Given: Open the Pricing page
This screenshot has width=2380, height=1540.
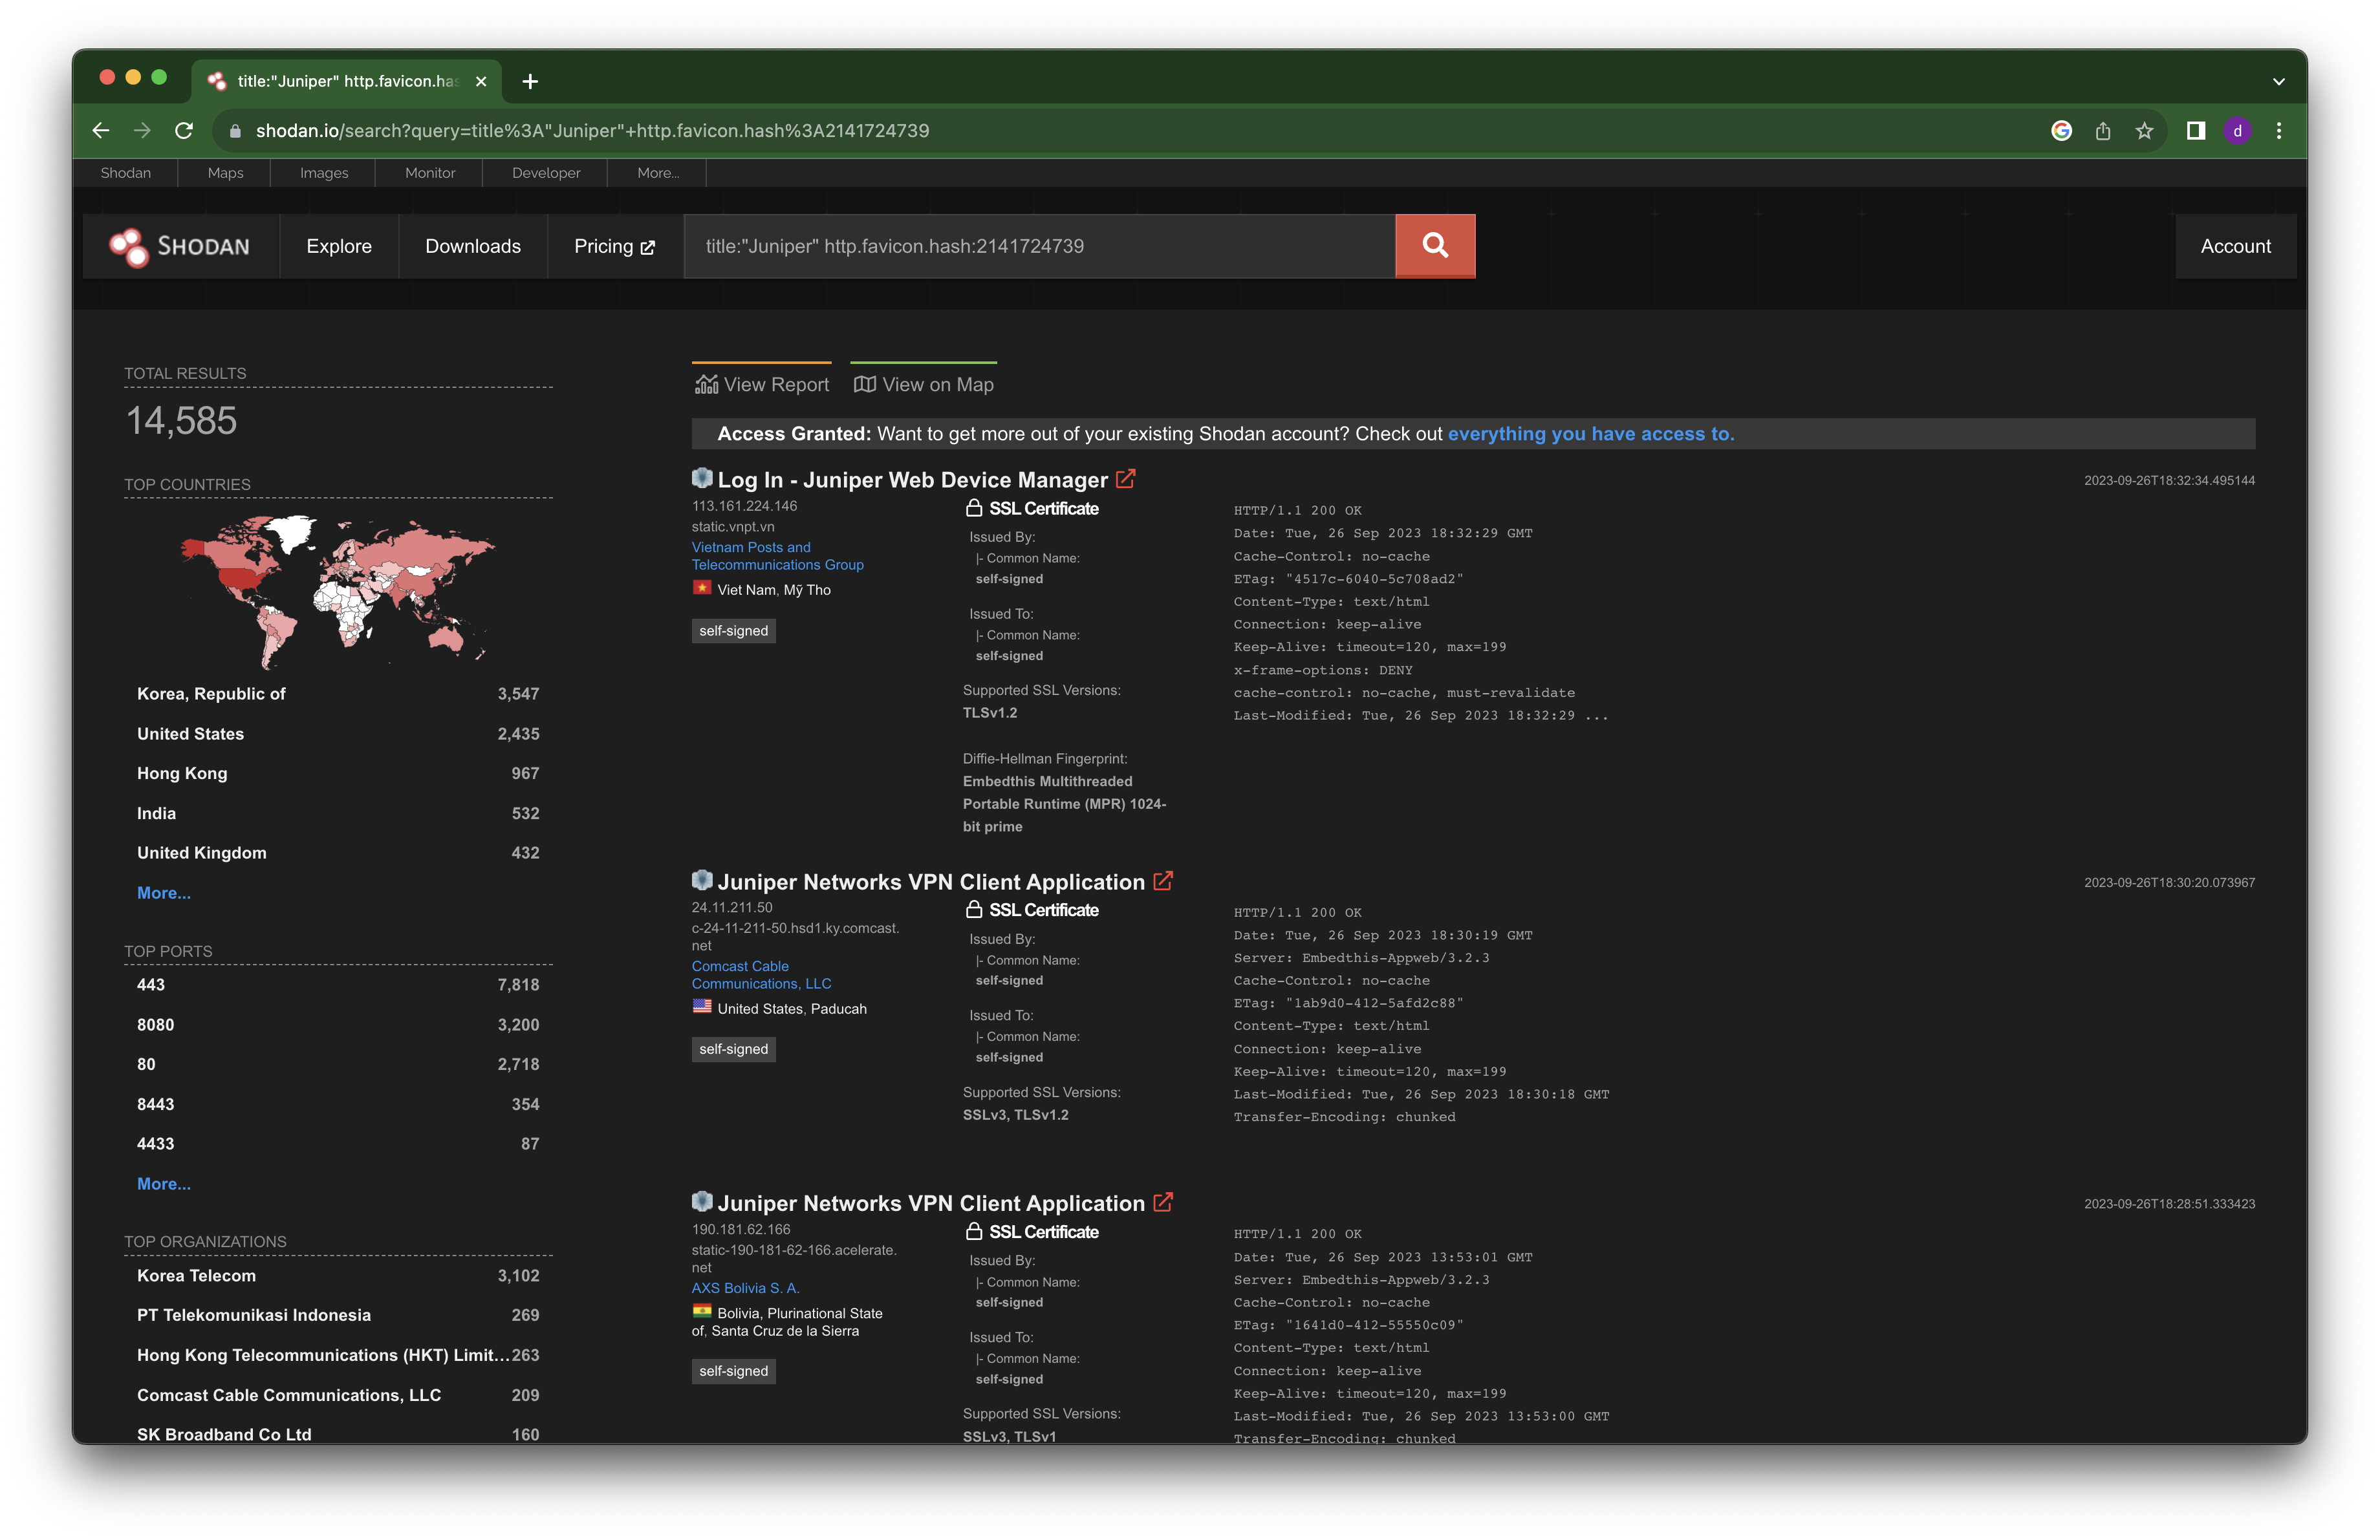Looking at the screenshot, I should tap(615, 246).
